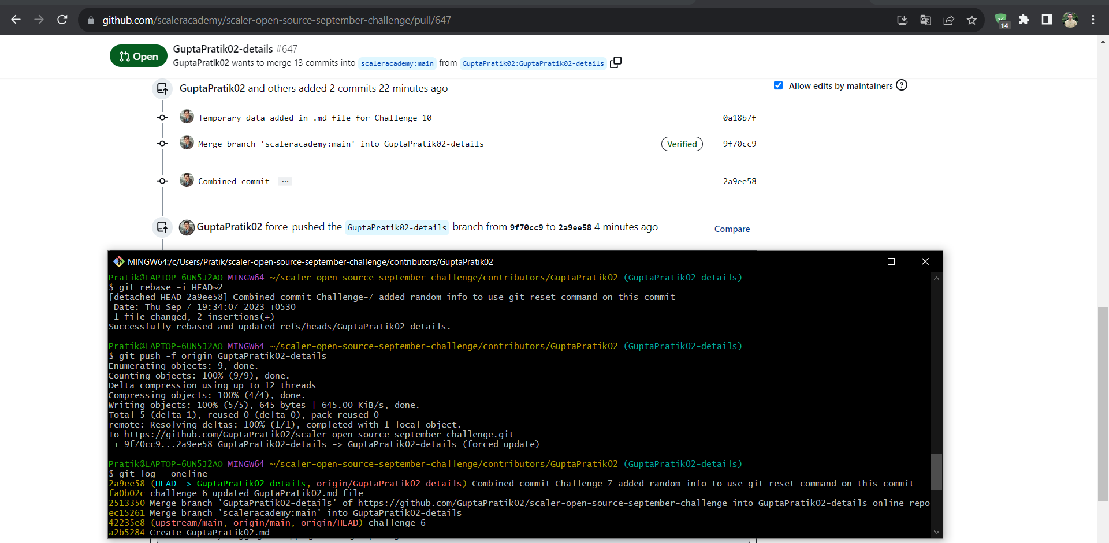The width and height of the screenshot is (1109, 543).
Task: Expand the Combined commit message ellipsis
Action: (284, 181)
